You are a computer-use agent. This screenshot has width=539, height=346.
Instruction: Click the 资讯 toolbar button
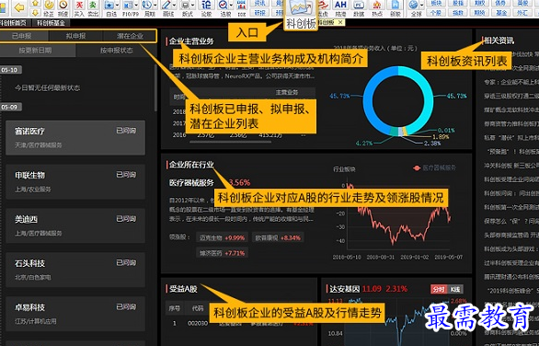pos(260,3)
